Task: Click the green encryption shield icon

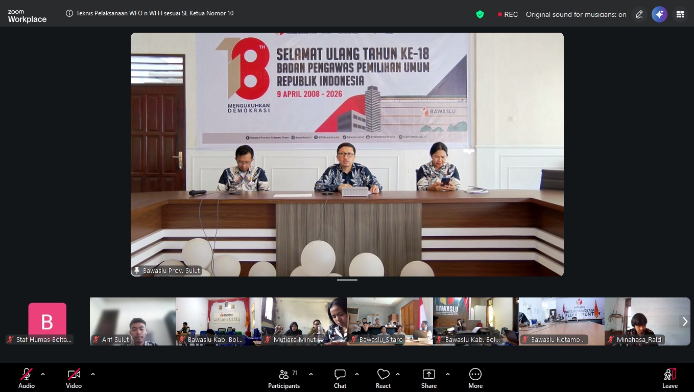Action: point(480,14)
